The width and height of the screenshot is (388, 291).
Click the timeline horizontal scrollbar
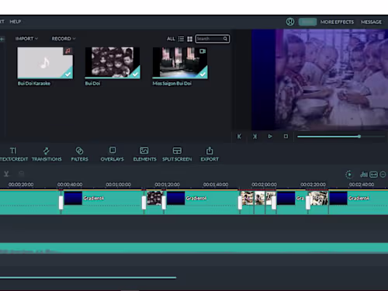click(88, 278)
